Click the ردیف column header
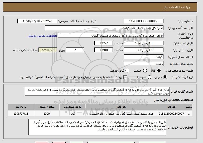 click(x=189, y=107)
